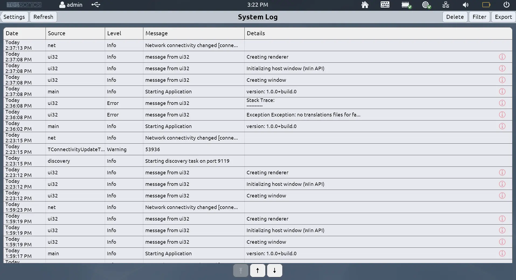Viewport: 516px width, 280px height.
Task: Open the Home screen icon
Action: [x=365, y=5]
